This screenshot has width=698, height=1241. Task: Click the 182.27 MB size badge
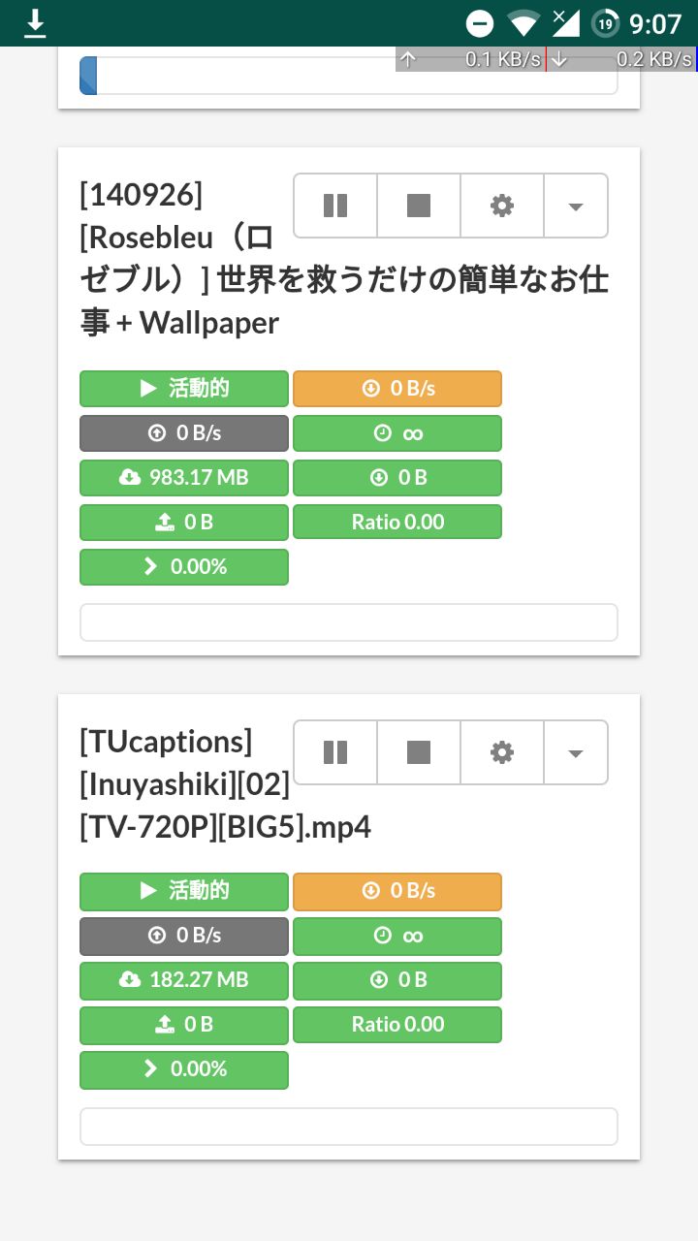[x=184, y=980]
